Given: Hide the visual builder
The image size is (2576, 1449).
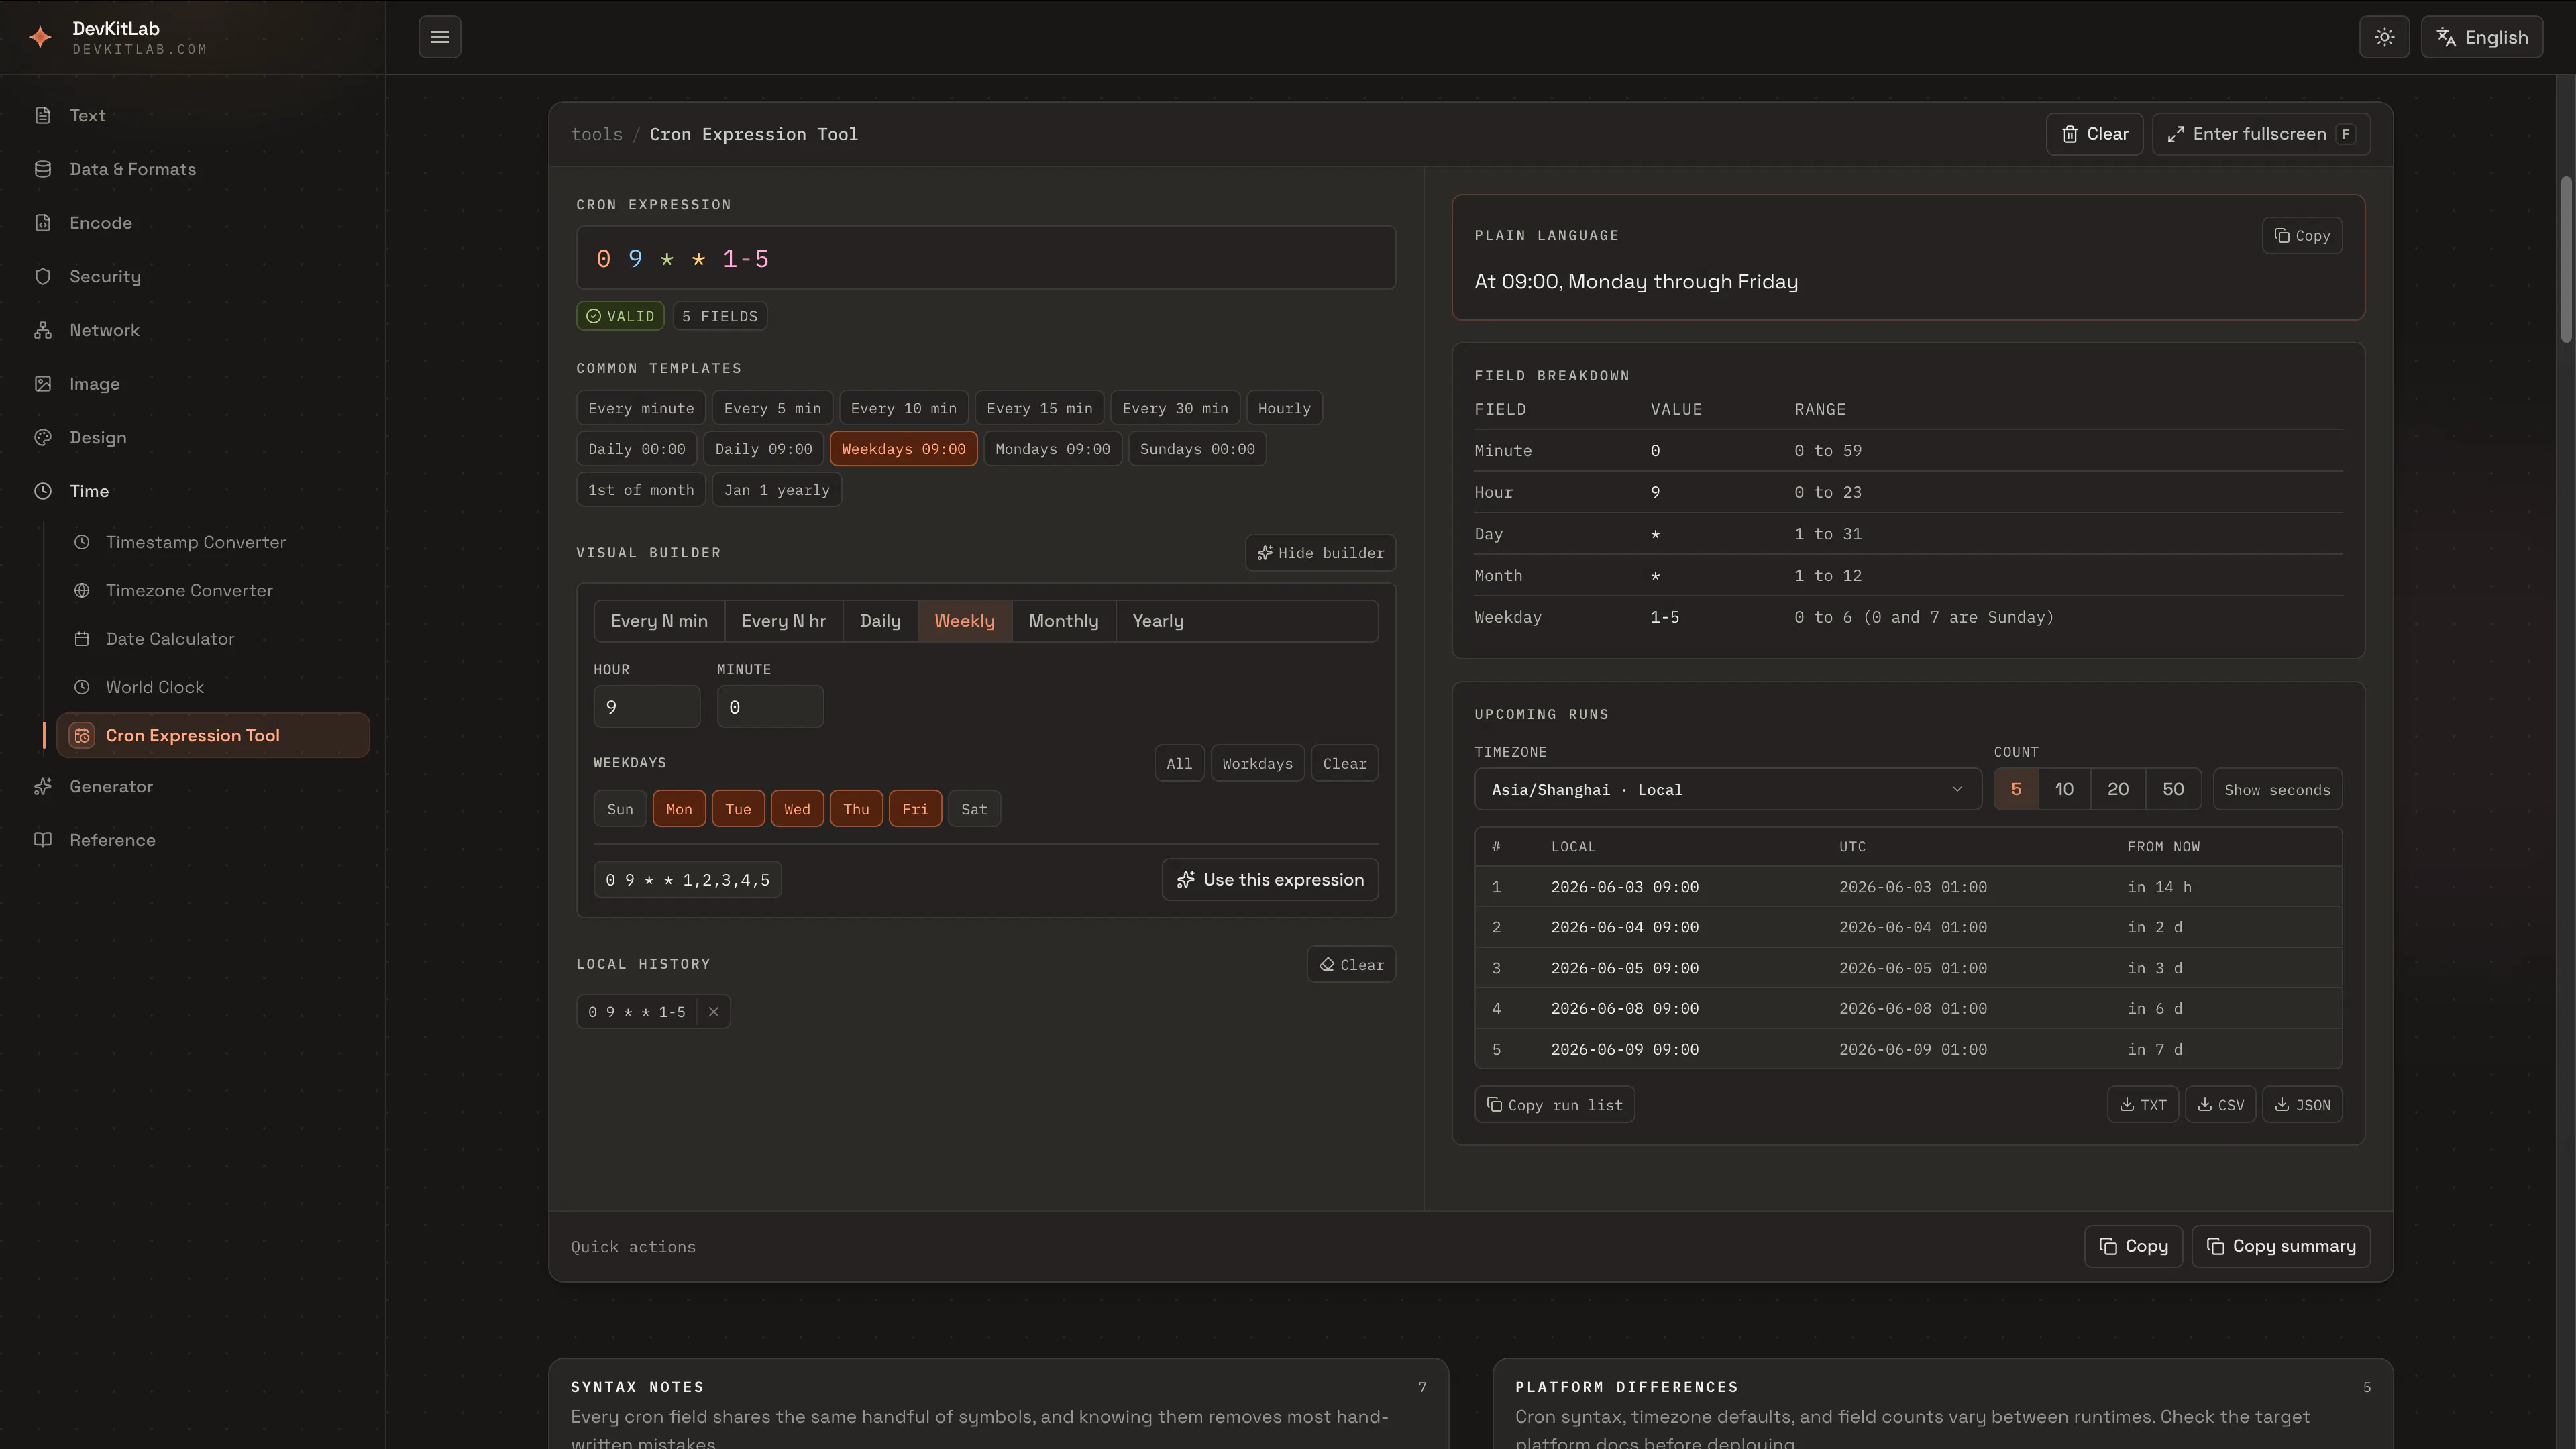Looking at the screenshot, I should tap(1320, 553).
